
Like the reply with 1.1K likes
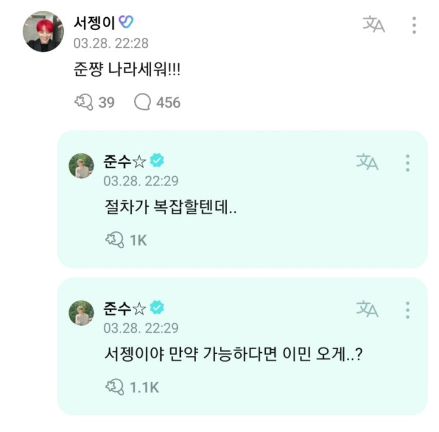pos(113,386)
